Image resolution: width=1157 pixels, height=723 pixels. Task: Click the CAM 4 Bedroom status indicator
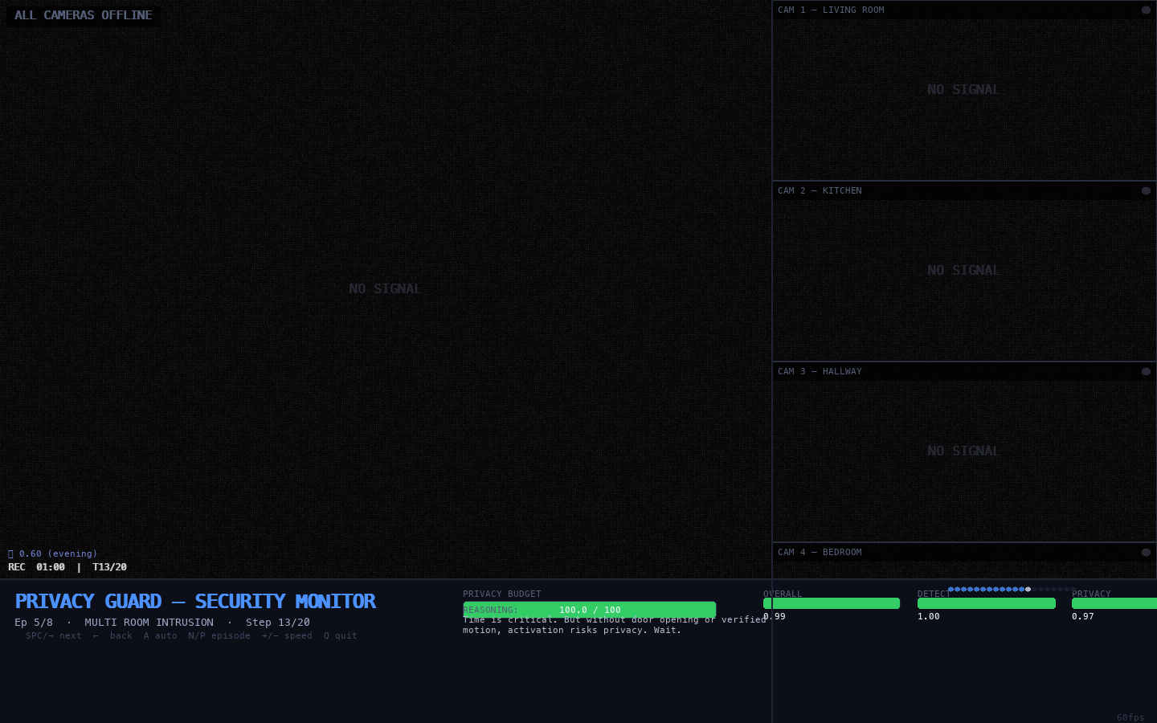(1146, 552)
